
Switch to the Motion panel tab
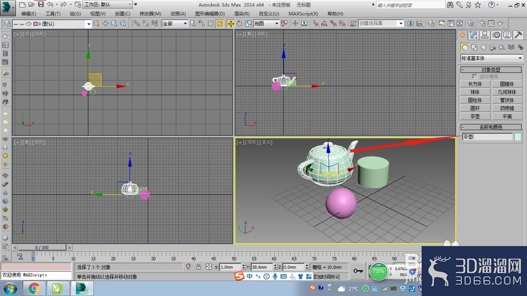496,35
